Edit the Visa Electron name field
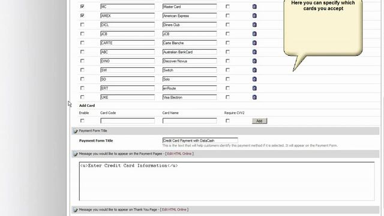This screenshot has height=216, width=384. (x=190, y=97)
